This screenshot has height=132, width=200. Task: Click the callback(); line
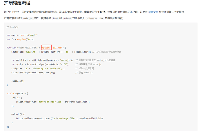[18, 81]
